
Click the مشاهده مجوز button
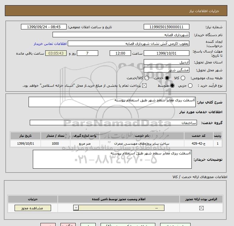pyautogui.click(x=33, y=208)
